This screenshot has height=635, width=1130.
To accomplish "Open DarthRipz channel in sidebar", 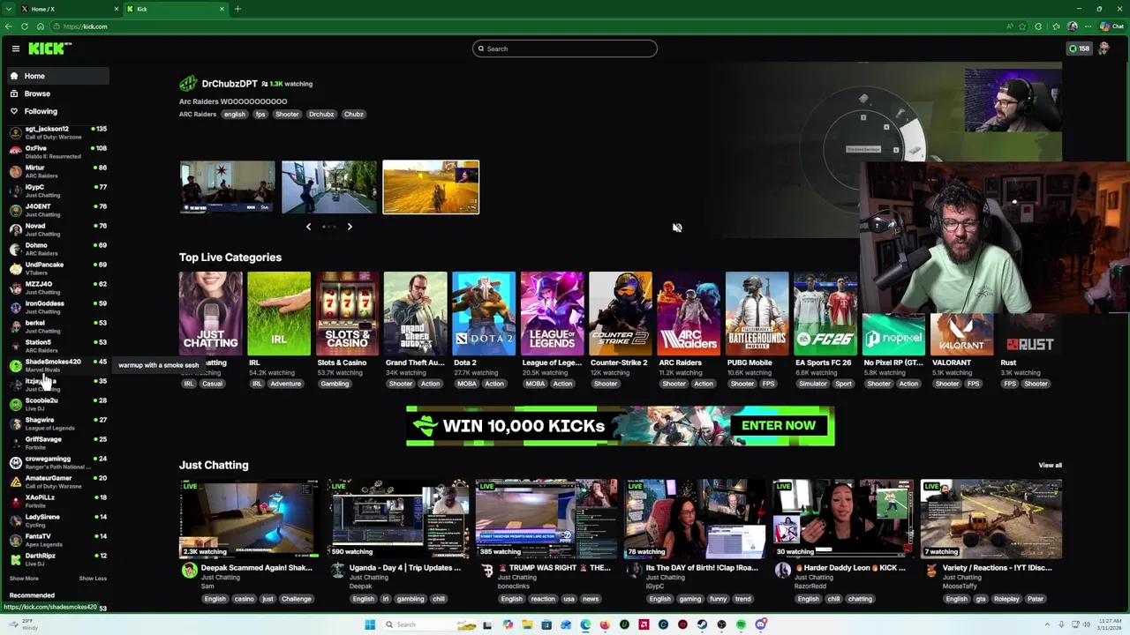I will click(58, 559).
